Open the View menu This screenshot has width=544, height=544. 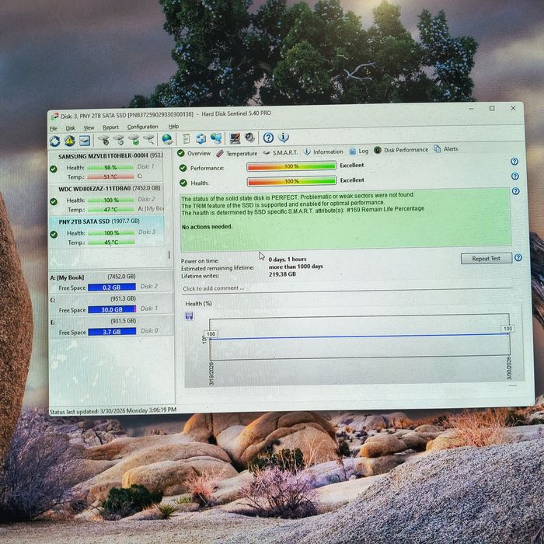click(x=89, y=127)
